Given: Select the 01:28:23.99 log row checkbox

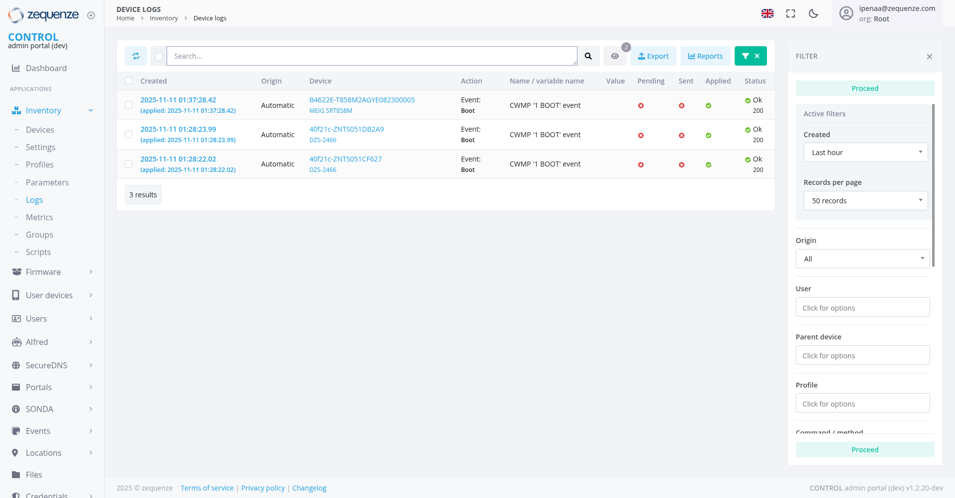Looking at the screenshot, I should 129,135.
